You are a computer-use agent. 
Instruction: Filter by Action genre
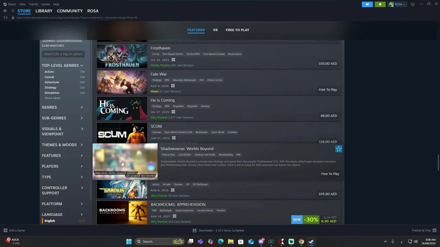click(49, 72)
